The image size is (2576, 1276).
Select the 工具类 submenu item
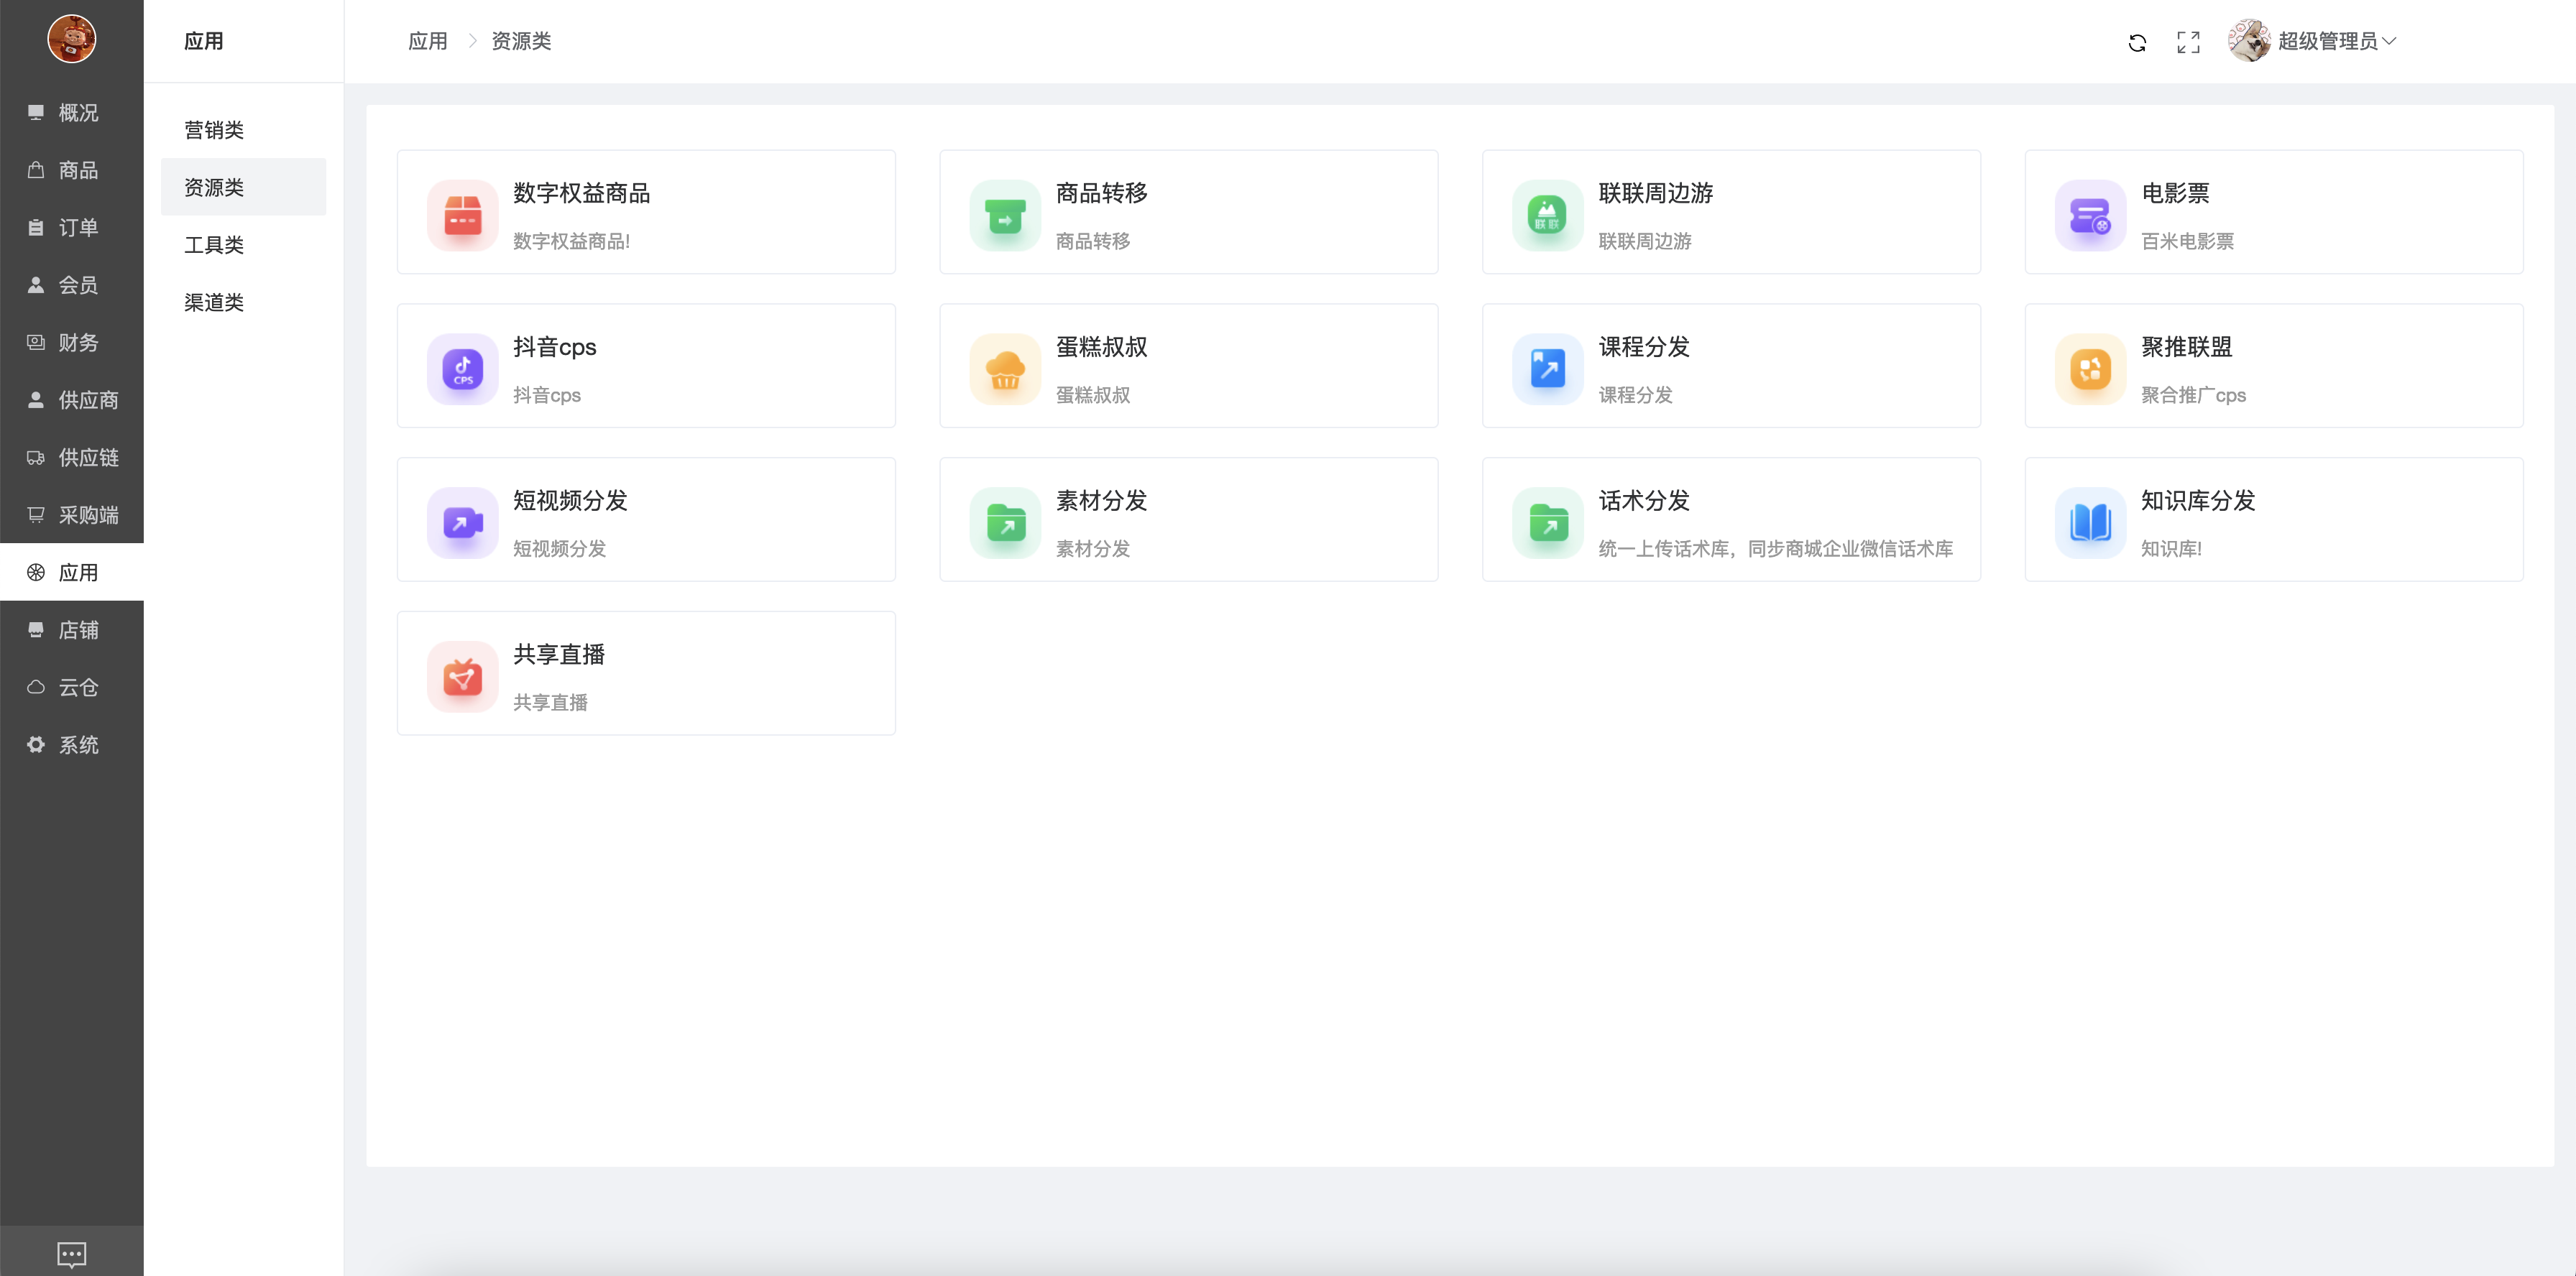(x=214, y=245)
